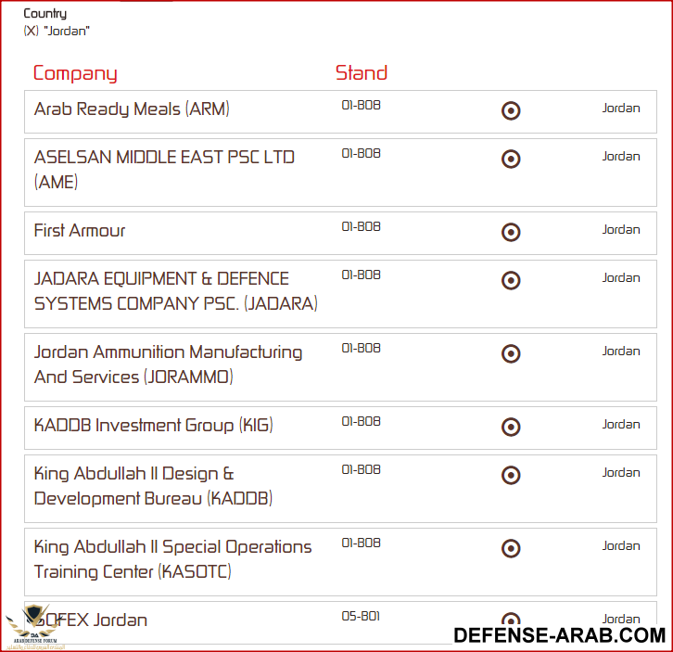This screenshot has width=673, height=652.
Task: Select stand 01-B08 in JORAMMO row
Action: click(x=361, y=349)
